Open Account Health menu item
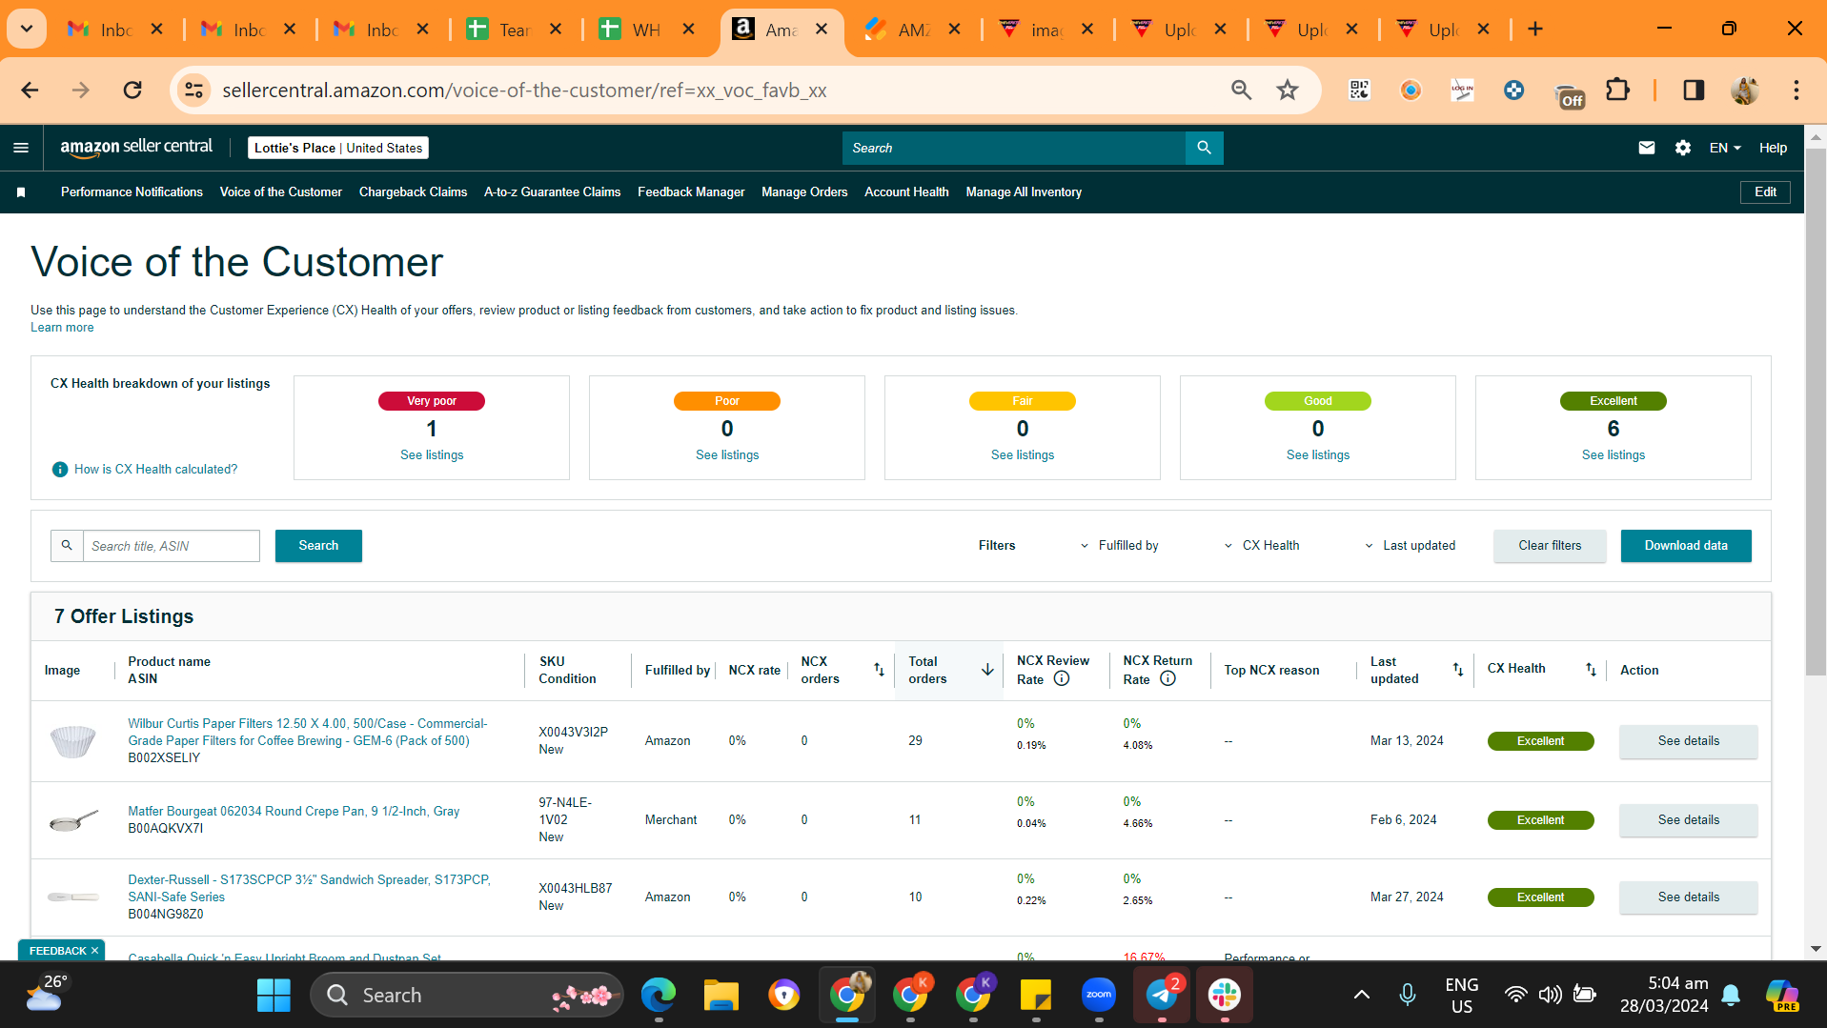This screenshot has width=1827, height=1028. pyautogui.click(x=906, y=192)
